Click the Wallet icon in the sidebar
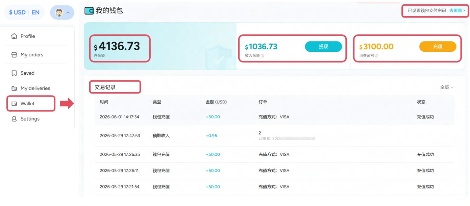 pyautogui.click(x=14, y=104)
